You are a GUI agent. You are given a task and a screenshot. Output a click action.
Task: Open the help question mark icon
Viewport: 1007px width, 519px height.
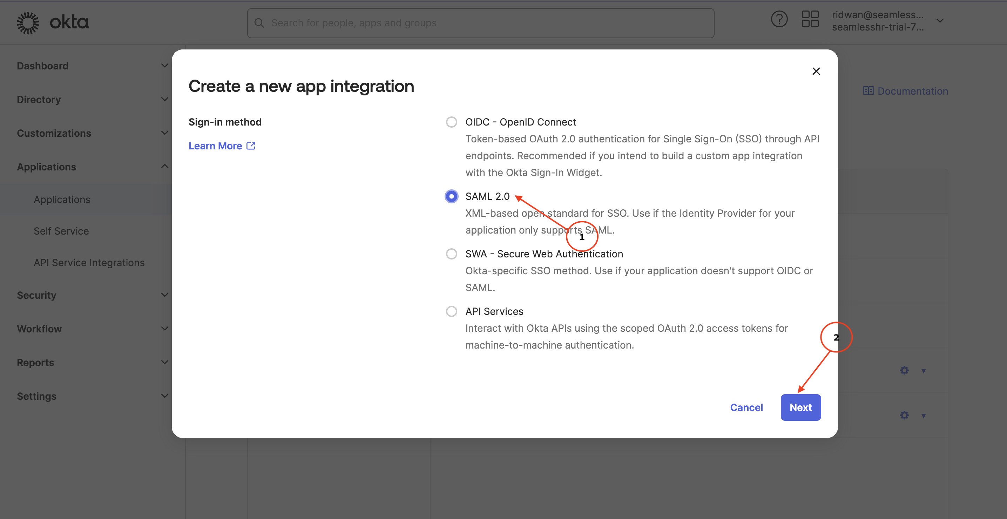[779, 20]
